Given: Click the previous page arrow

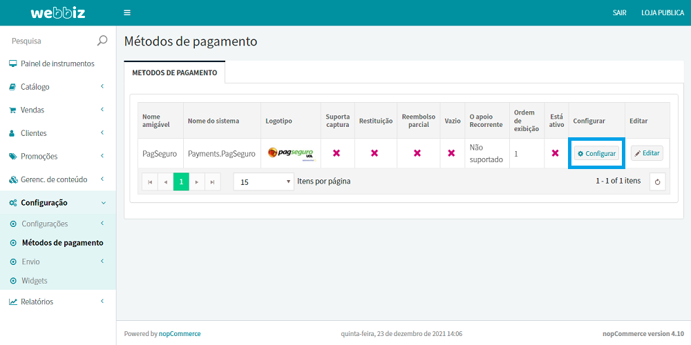Looking at the screenshot, I should pyautogui.click(x=165, y=182).
